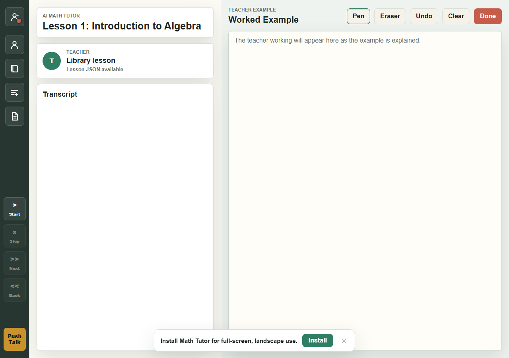Clear the worked example canvas
Viewport: 509px width, 358px height.
click(456, 16)
